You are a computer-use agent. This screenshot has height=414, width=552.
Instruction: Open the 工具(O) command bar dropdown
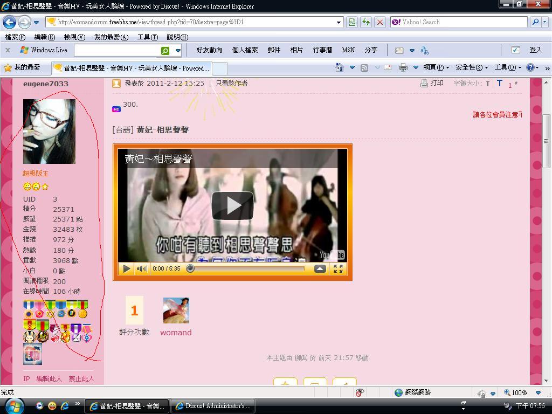coord(508,67)
